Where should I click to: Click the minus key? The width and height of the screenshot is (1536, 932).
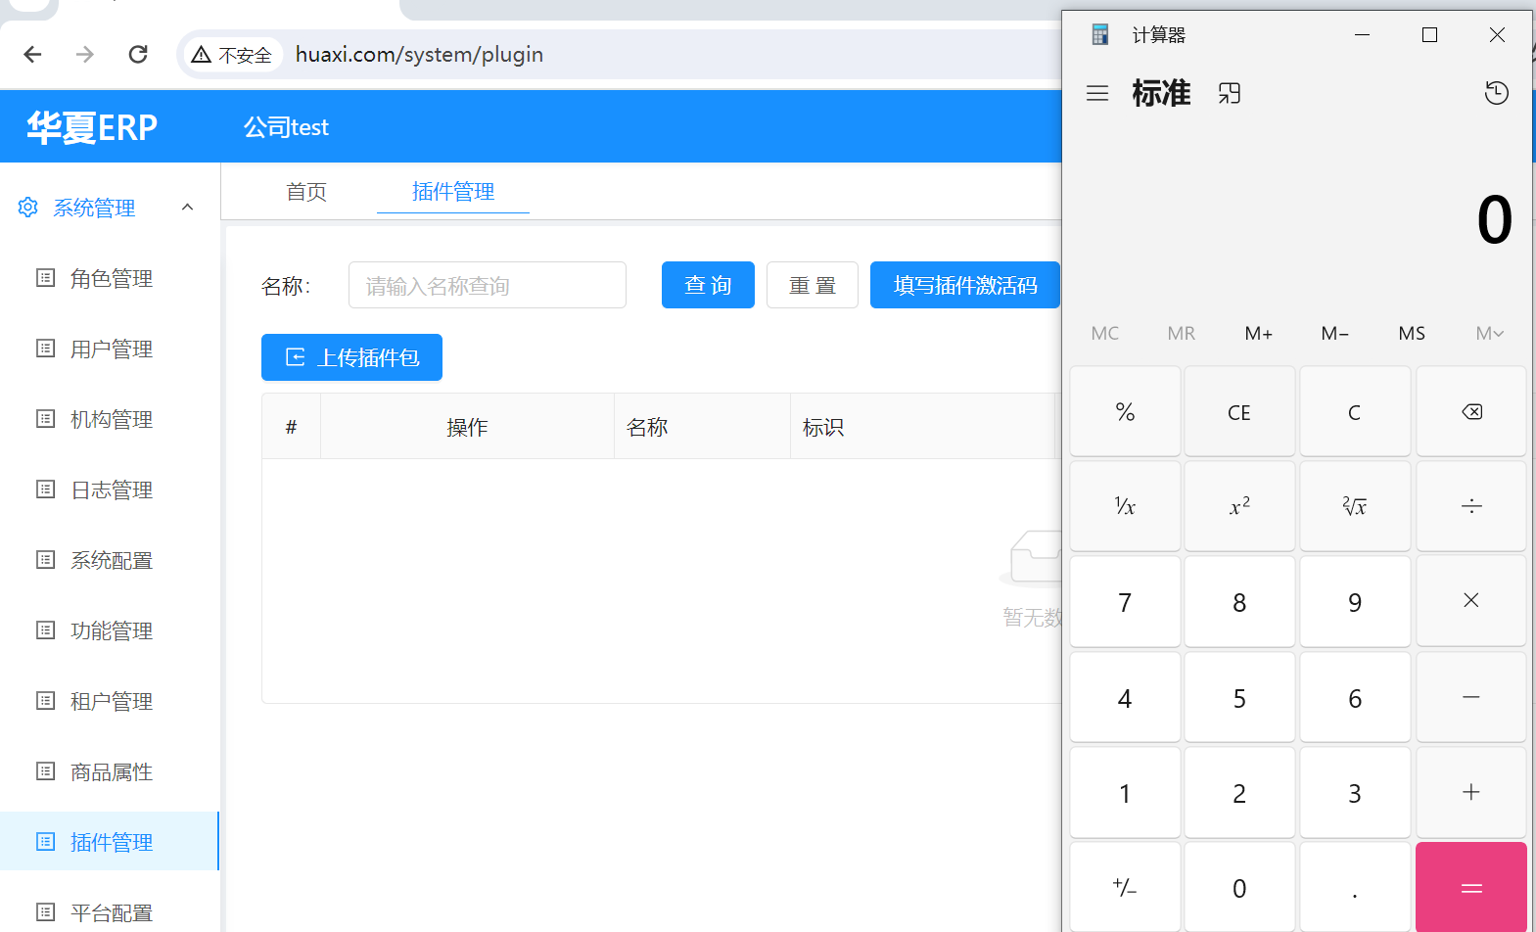click(1471, 697)
